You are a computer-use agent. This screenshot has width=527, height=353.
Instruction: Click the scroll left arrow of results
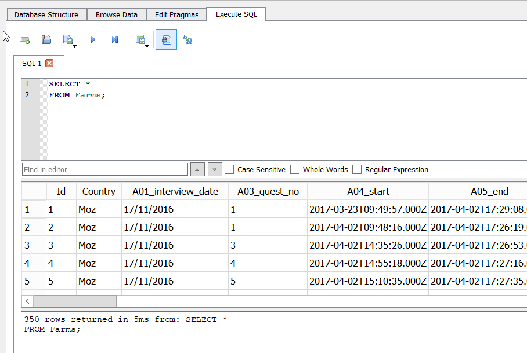27,301
